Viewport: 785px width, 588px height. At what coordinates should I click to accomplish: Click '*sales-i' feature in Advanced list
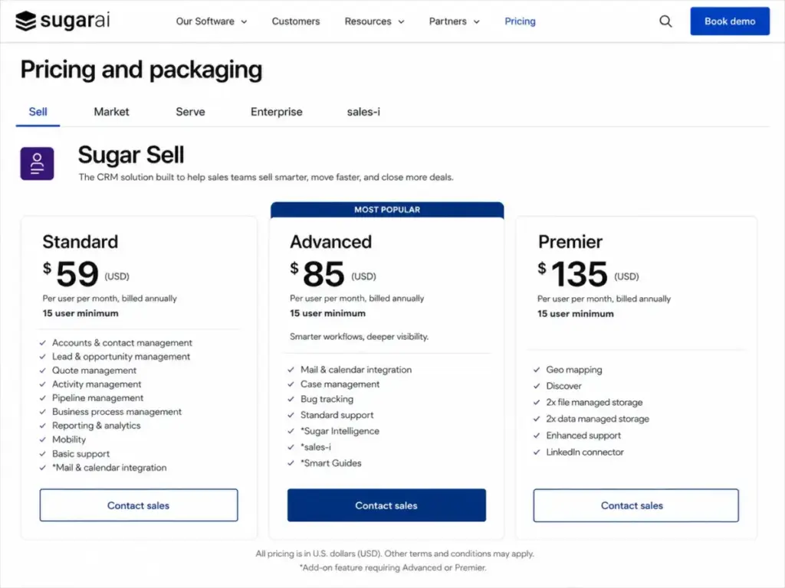tap(315, 447)
